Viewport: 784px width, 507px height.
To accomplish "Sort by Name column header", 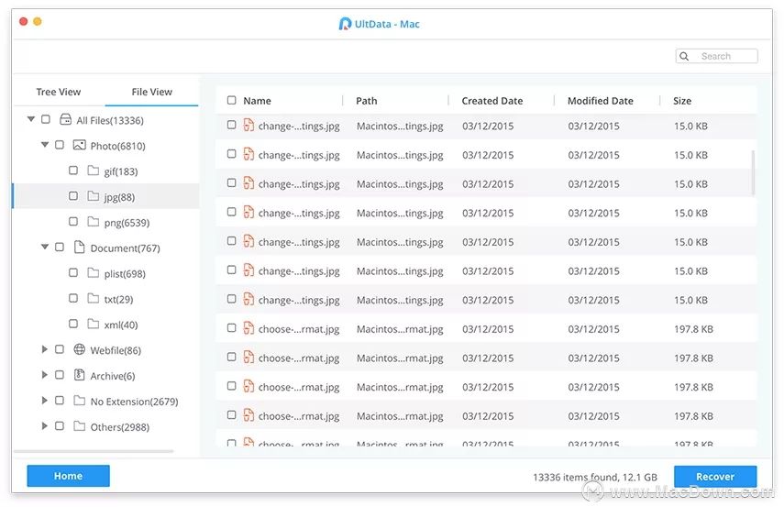I will click(257, 101).
